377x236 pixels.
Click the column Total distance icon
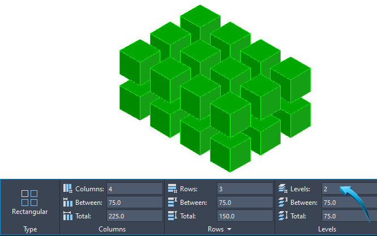68,216
